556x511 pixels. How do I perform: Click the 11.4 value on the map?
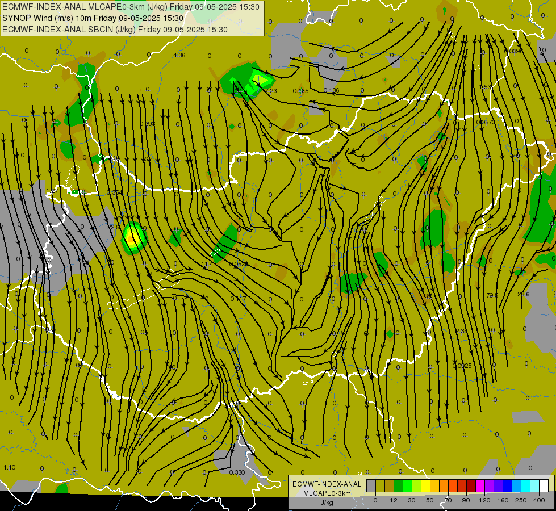207,265
